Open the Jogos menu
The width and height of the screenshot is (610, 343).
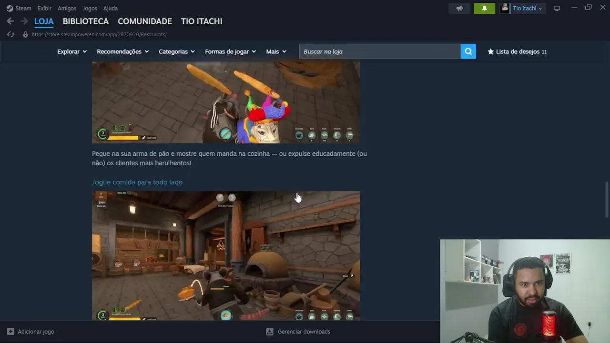pos(90,8)
